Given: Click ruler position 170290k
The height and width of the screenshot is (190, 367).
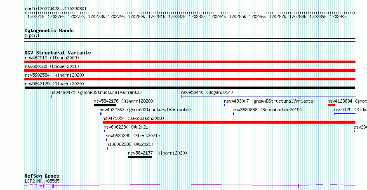Looking at the screenshot, I should 338,16.
